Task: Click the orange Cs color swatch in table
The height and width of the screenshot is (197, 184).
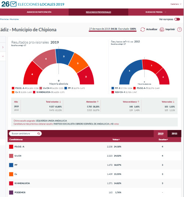Action: (x=11, y=174)
